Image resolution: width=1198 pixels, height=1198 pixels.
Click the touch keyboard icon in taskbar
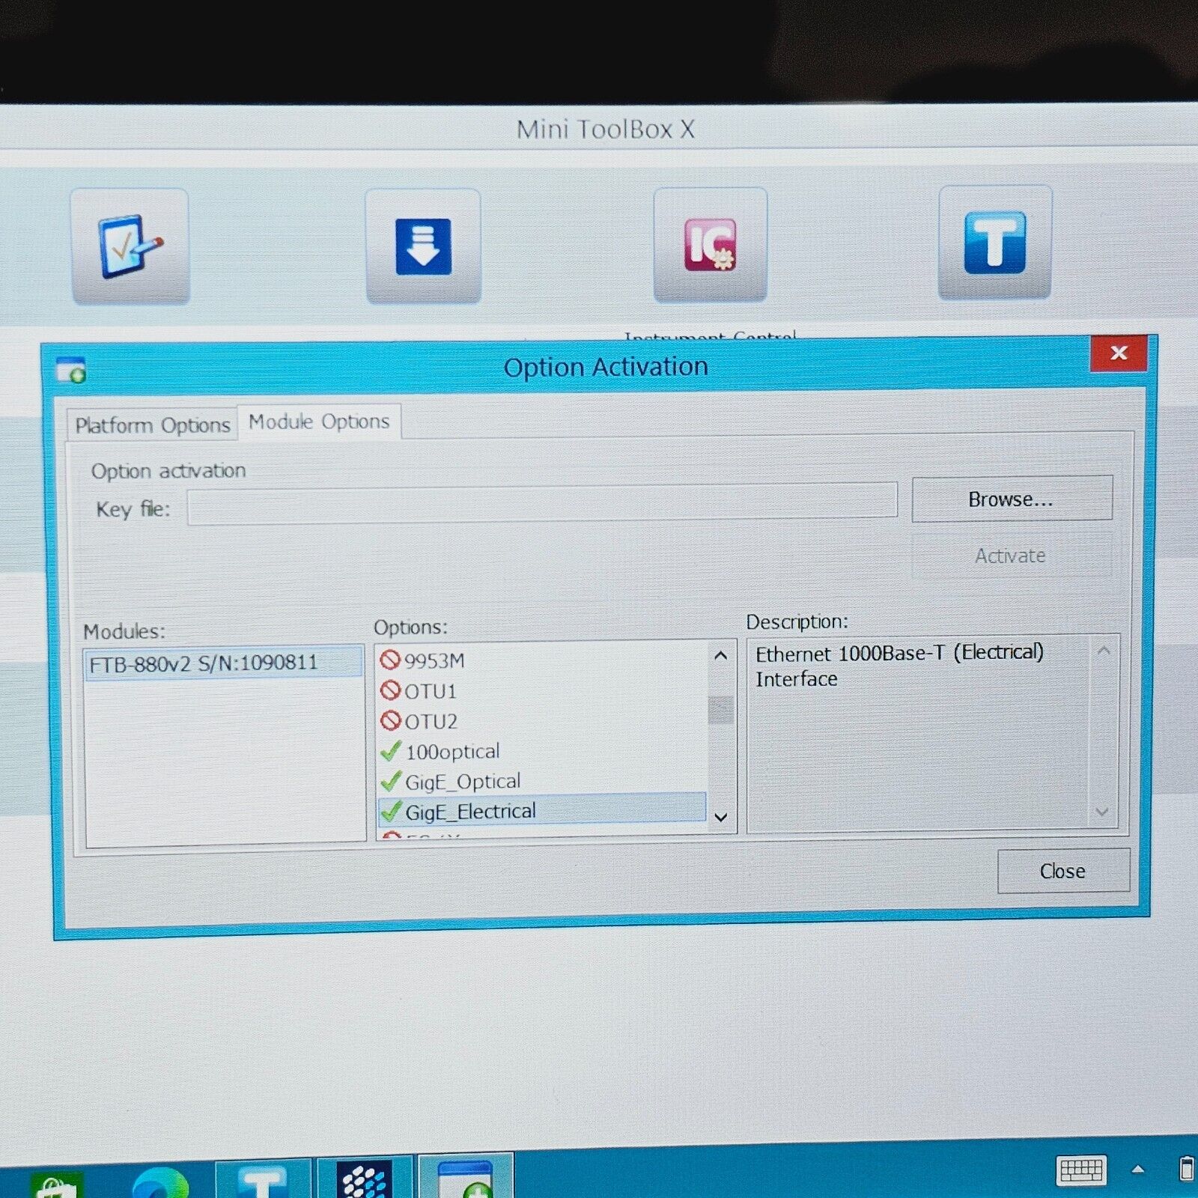click(x=1080, y=1170)
